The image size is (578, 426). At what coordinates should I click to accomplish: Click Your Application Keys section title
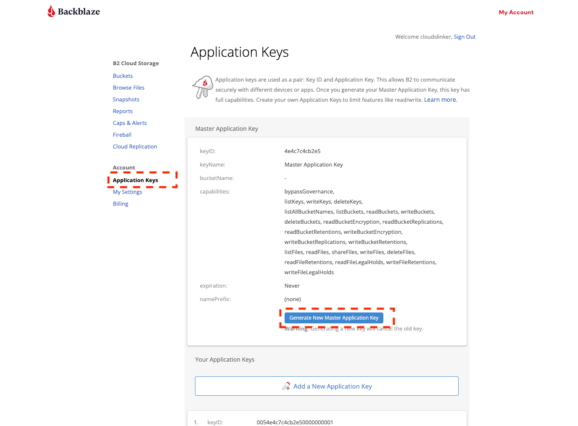coord(225,360)
